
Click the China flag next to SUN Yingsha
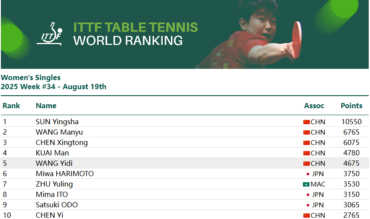coord(306,122)
